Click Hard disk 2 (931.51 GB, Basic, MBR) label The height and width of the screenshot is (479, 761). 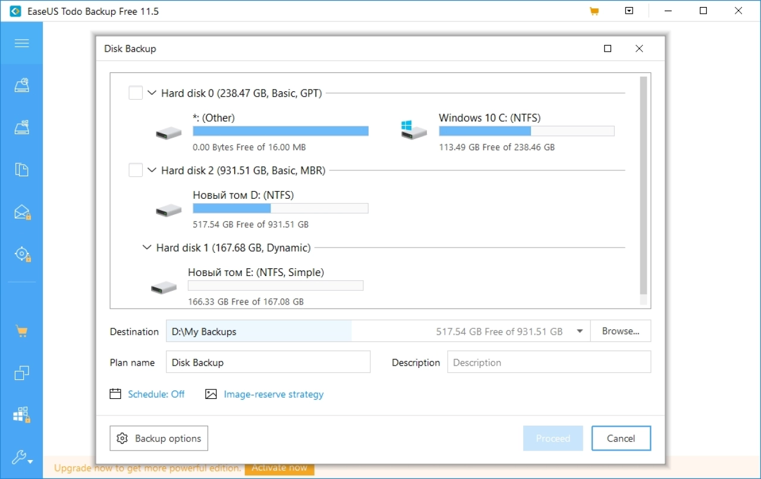[243, 170]
